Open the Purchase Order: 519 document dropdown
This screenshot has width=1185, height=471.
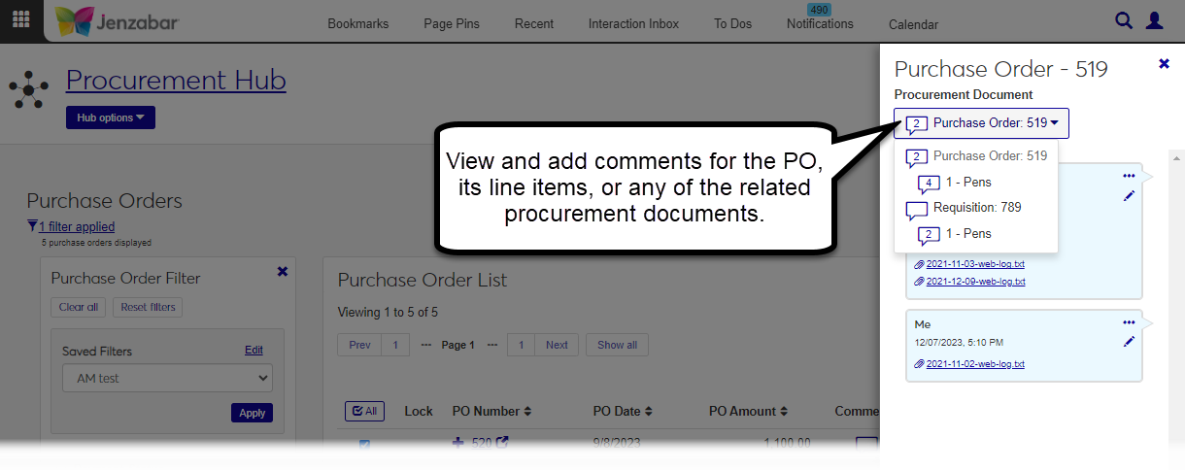981,123
